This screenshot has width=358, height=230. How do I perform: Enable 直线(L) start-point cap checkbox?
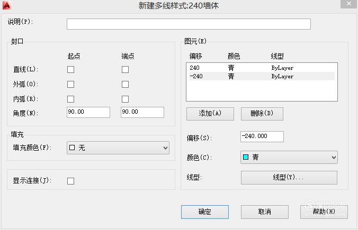pyautogui.click(x=70, y=69)
